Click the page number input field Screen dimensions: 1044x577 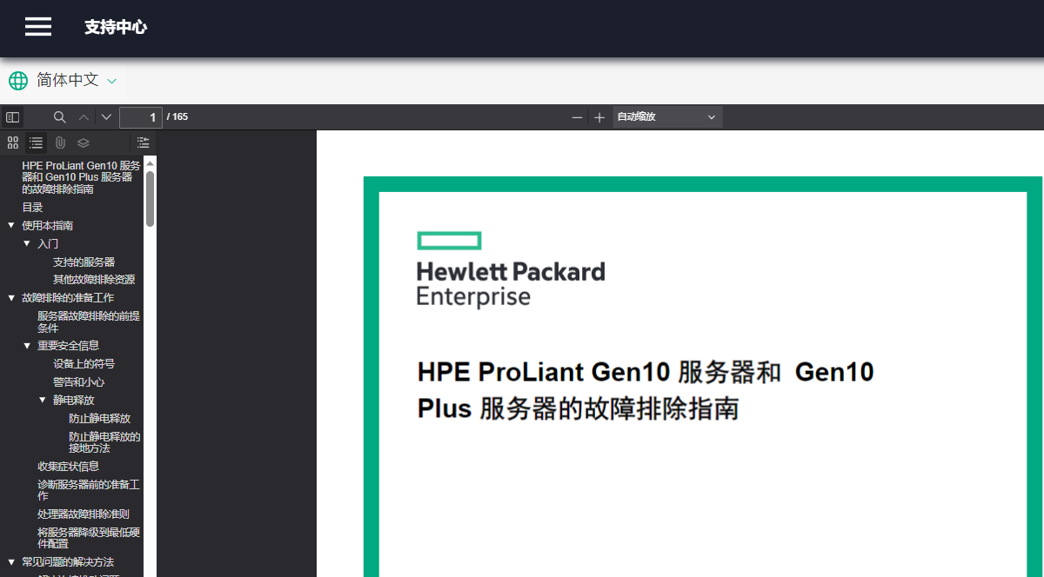pos(141,117)
